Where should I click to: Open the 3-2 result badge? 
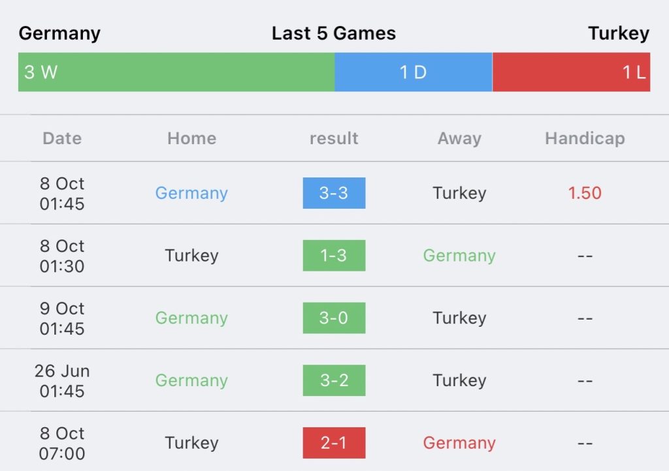pos(334,380)
